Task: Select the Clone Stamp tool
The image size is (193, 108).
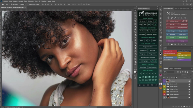Action: pyautogui.click(x=135, y=35)
